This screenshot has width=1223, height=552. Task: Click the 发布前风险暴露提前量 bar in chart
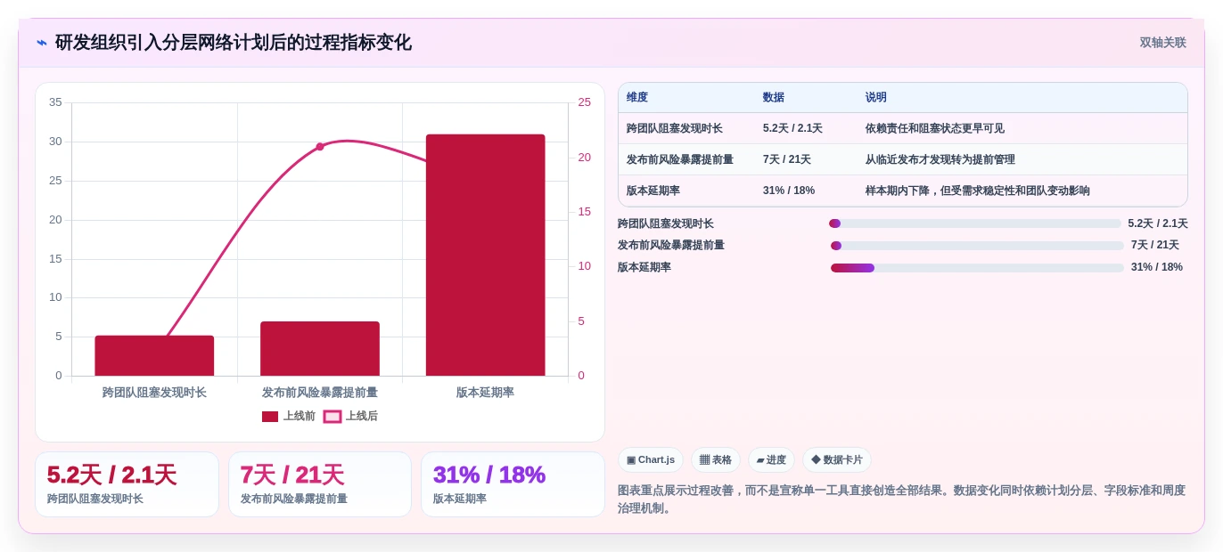pyautogui.click(x=320, y=348)
